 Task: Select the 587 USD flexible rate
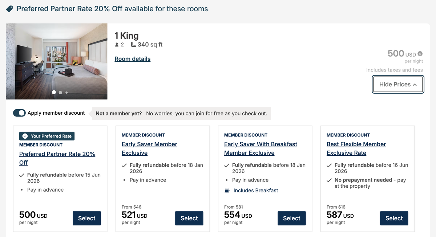[x=394, y=218]
